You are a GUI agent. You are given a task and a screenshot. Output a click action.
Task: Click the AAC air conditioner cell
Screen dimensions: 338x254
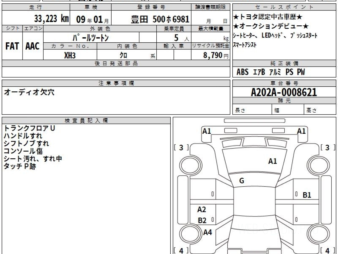33,46
